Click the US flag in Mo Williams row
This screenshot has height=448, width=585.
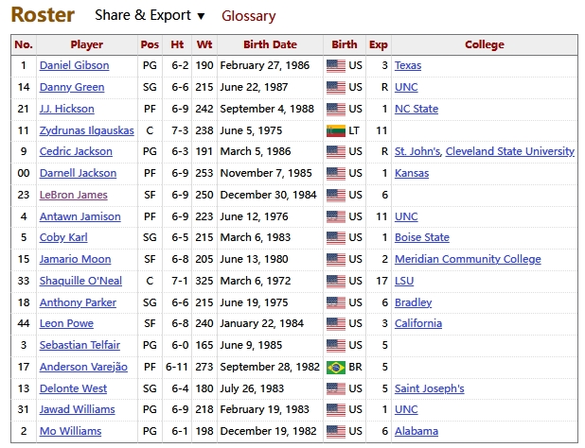point(335,431)
